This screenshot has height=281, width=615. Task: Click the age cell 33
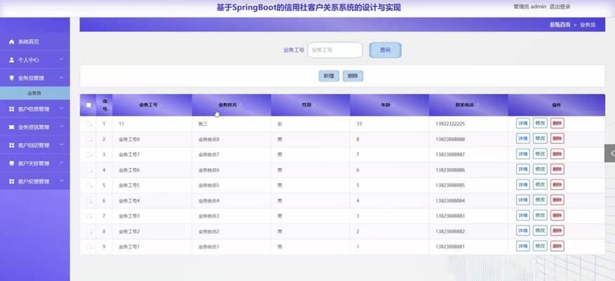[359, 124]
